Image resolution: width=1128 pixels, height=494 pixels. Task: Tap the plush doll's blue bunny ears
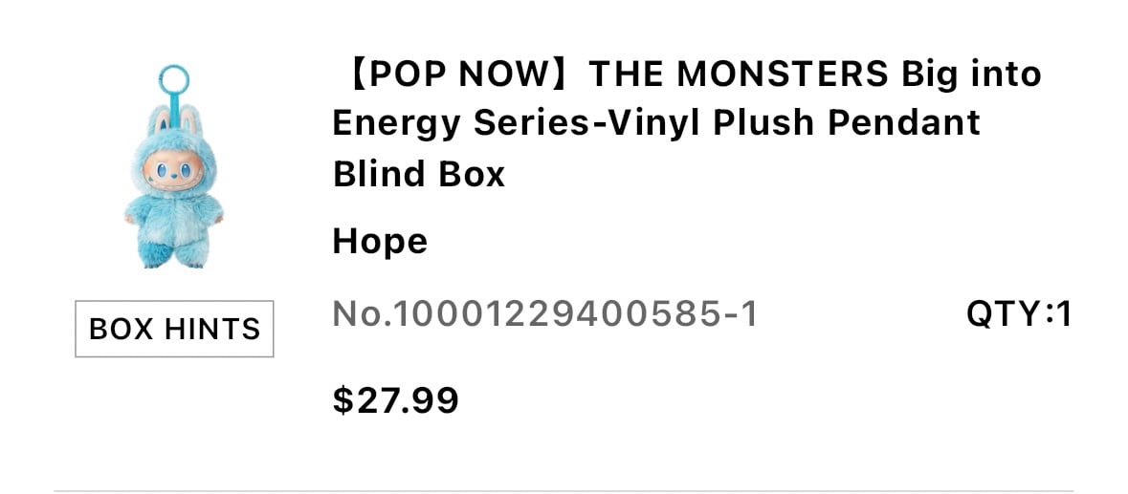pyautogui.click(x=174, y=118)
